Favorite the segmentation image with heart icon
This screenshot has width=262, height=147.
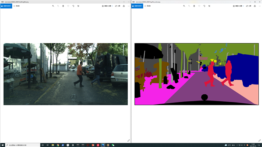(199, 6)
